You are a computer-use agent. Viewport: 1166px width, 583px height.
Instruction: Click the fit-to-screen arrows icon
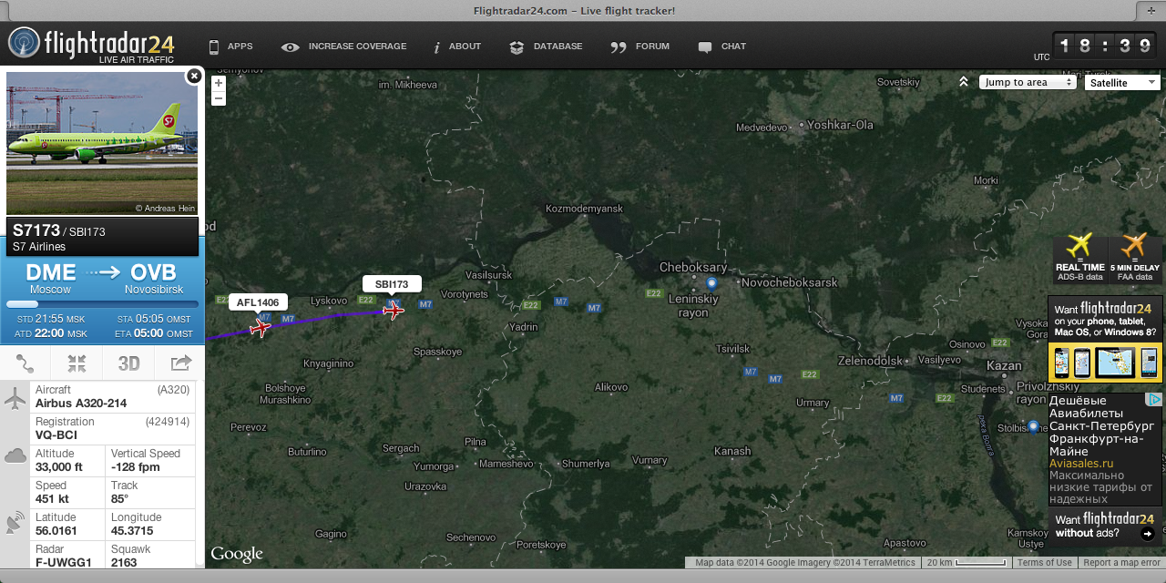point(77,363)
